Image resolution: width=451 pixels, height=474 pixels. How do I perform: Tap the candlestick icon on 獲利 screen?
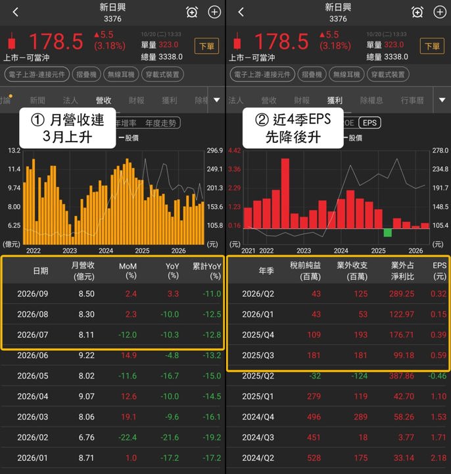[237, 41]
